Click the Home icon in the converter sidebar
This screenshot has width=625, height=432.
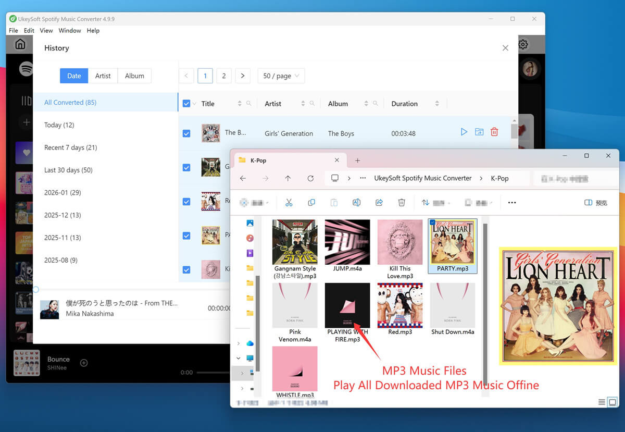[19, 44]
